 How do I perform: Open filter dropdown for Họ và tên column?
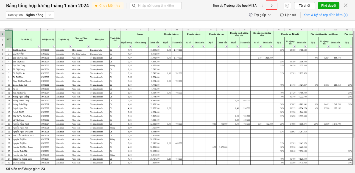coord(38,47)
